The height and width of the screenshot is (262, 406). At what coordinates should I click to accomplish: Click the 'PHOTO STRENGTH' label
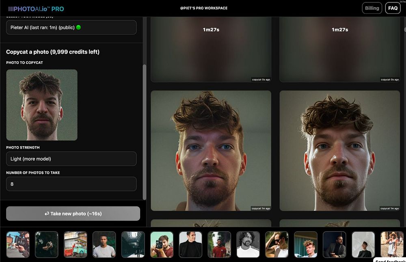pos(23,147)
